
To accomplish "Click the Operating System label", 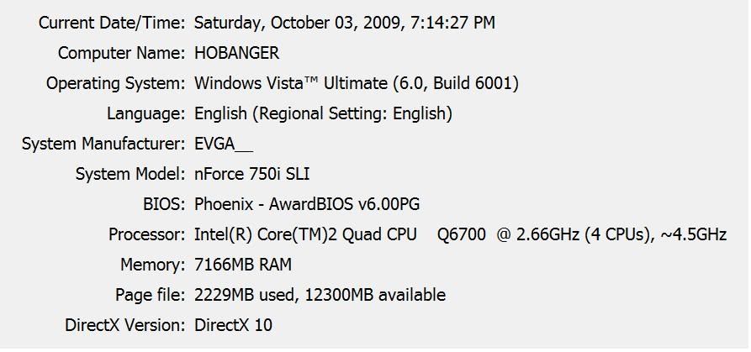I will pyautogui.click(x=115, y=83).
